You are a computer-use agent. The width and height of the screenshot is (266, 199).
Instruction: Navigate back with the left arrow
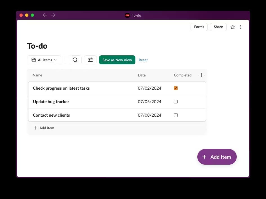coord(44,15)
